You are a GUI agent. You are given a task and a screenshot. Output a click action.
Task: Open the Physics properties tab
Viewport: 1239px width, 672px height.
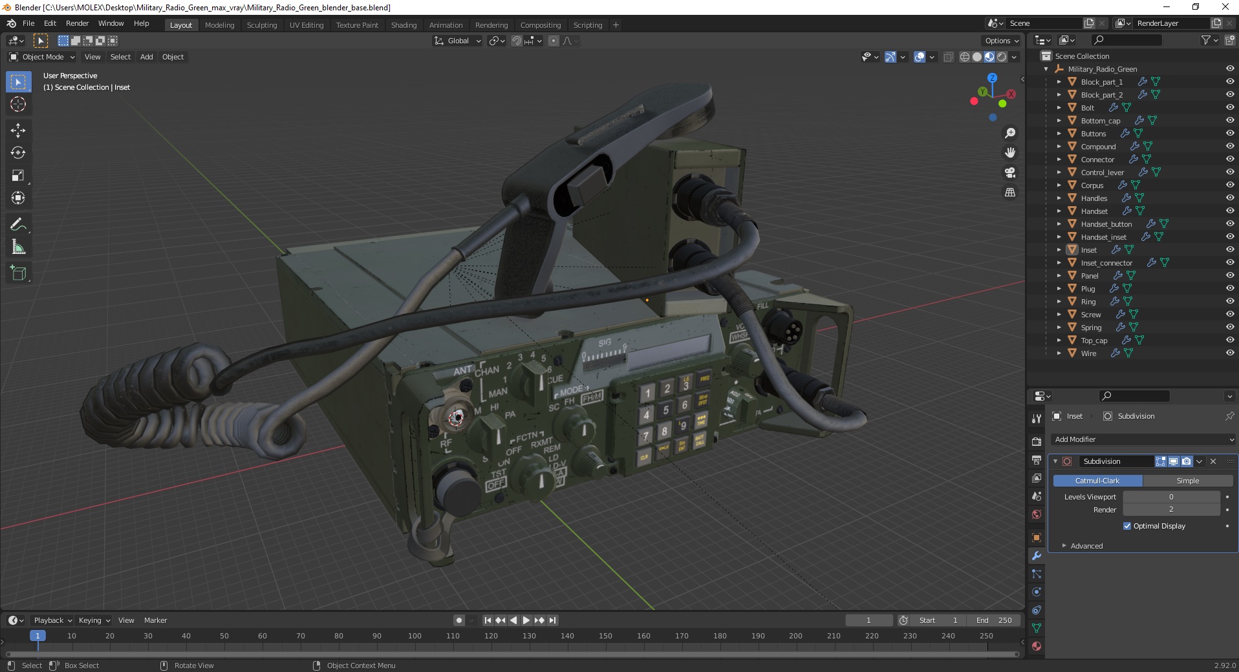coord(1037,592)
